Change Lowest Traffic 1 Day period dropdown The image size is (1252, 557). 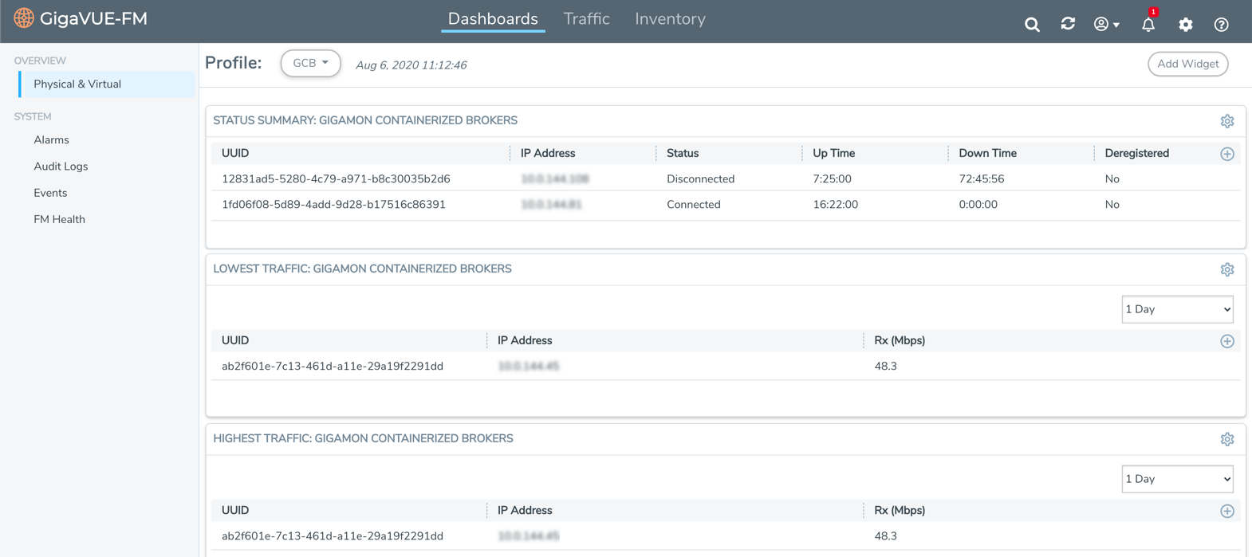coord(1177,309)
